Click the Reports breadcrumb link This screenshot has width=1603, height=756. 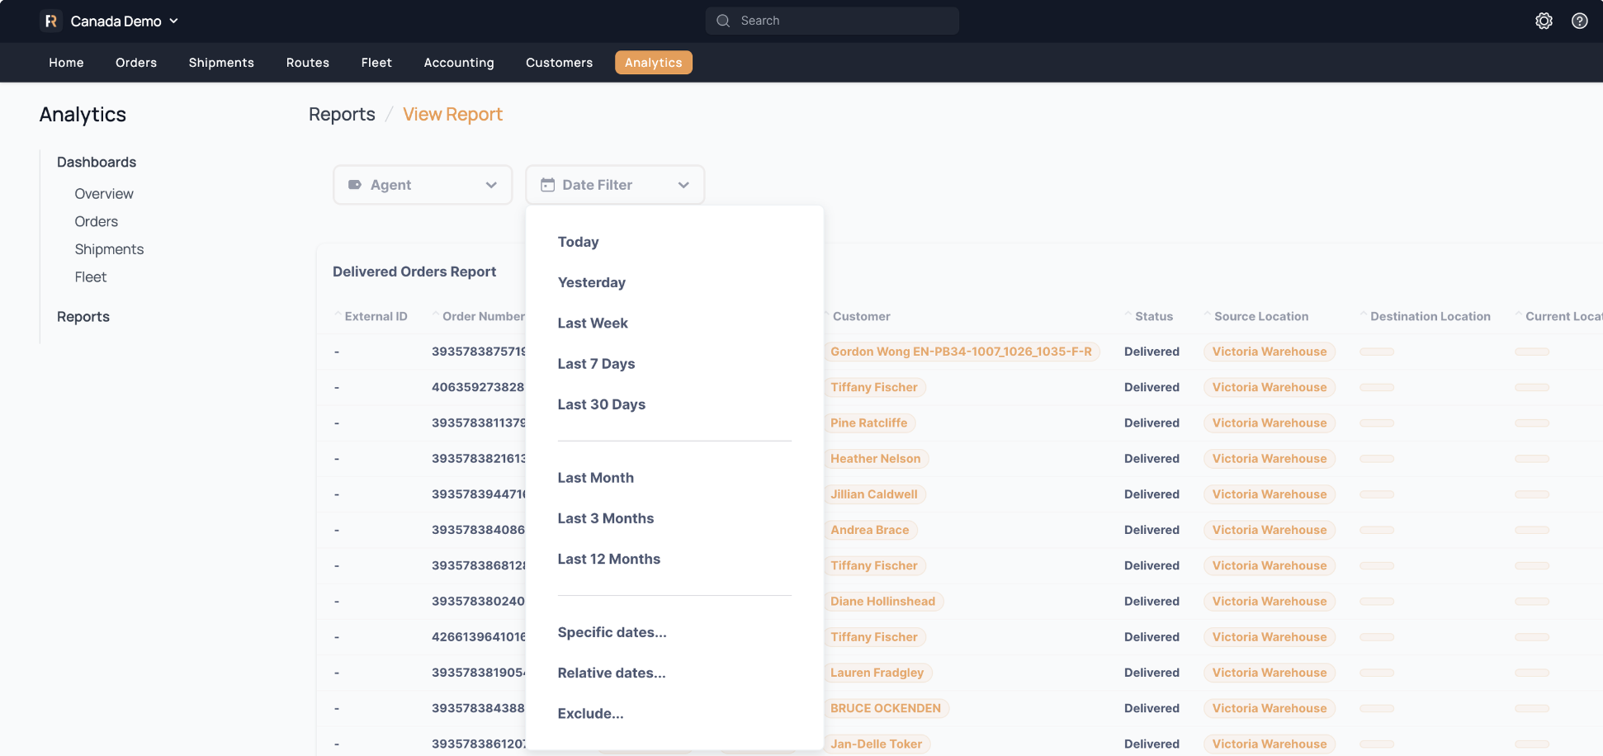coord(342,114)
